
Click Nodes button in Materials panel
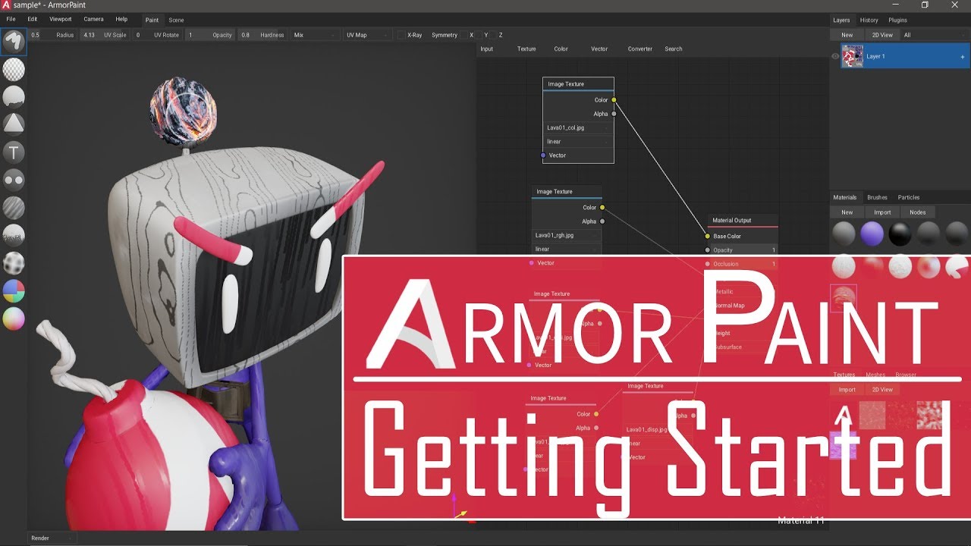(x=918, y=212)
